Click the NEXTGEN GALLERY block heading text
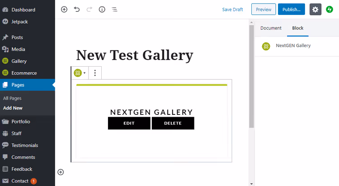Viewport: 339px width, 186px height. tap(151, 112)
